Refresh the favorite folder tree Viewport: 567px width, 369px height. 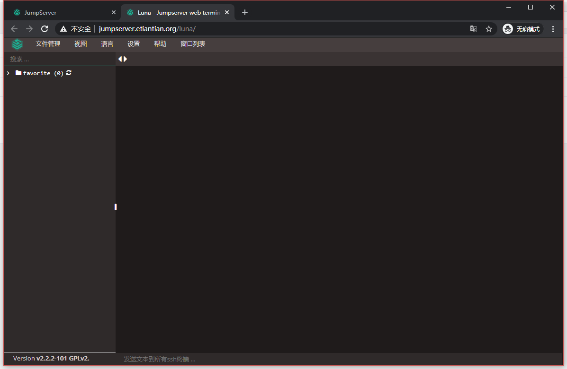tap(69, 73)
